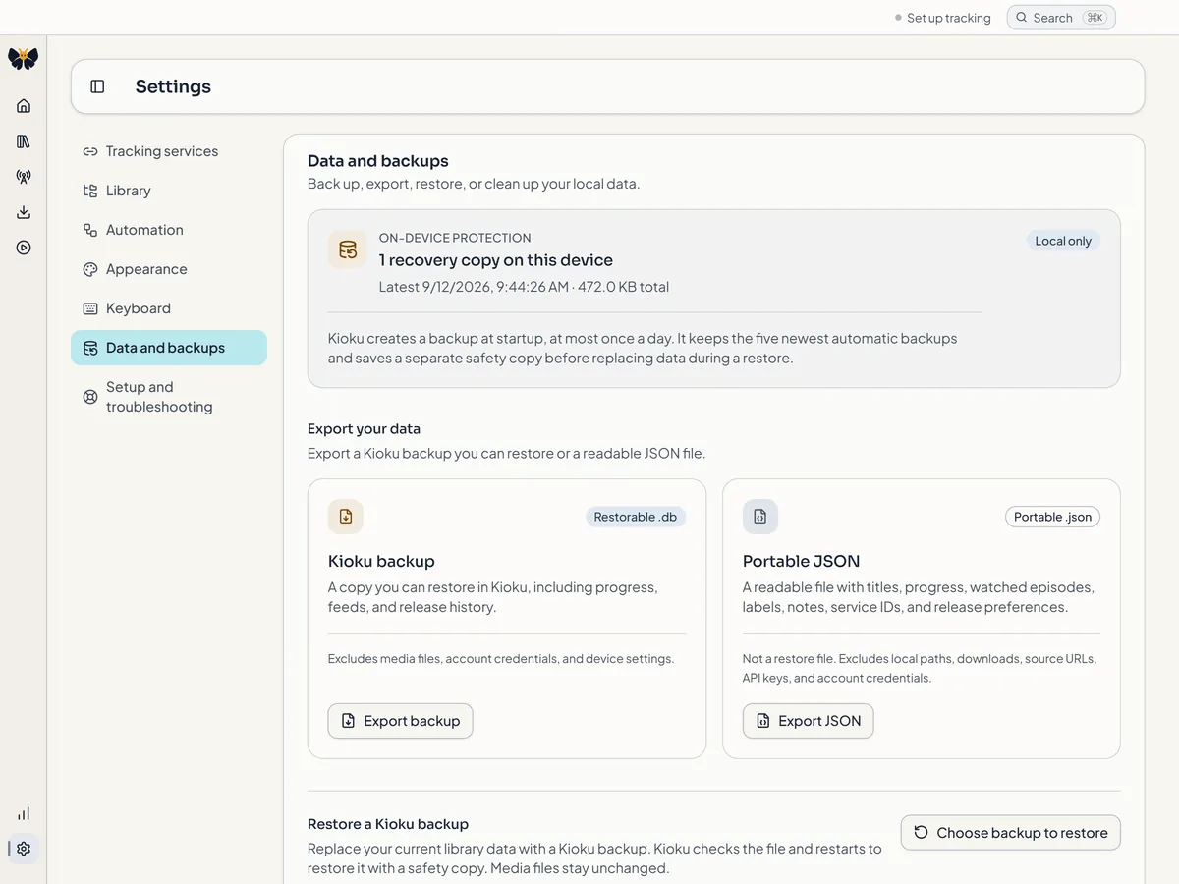Click '1 recovery copy on this device' text
The image size is (1179, 884).
click(496, 260)
